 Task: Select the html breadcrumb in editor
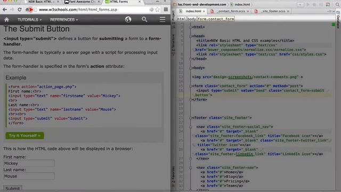(182, 19)
